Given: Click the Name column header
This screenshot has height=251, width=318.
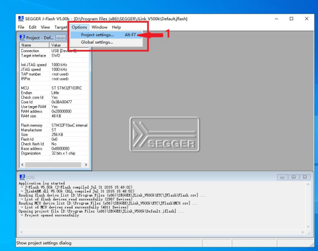Looking at the screenshot, I should click(x=35, y=45).
